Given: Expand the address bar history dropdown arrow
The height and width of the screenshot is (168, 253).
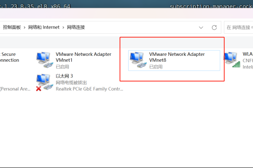Looking at the screenshot, I should pyautogui.click(x=201, y=27).
